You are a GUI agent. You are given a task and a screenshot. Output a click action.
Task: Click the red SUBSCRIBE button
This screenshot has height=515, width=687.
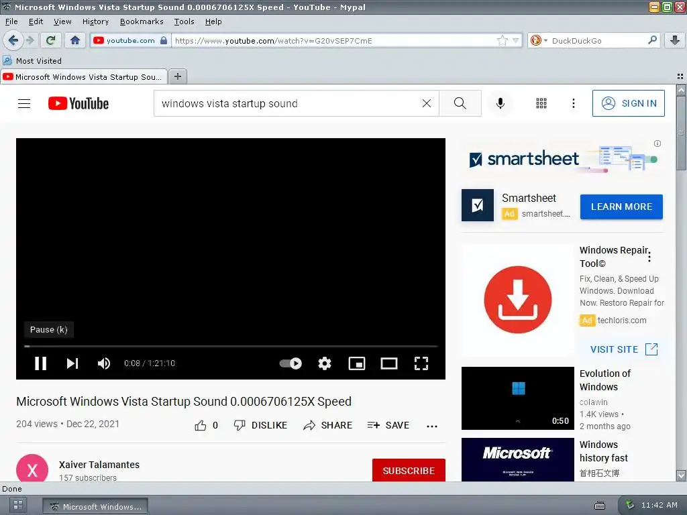point(409,470)
